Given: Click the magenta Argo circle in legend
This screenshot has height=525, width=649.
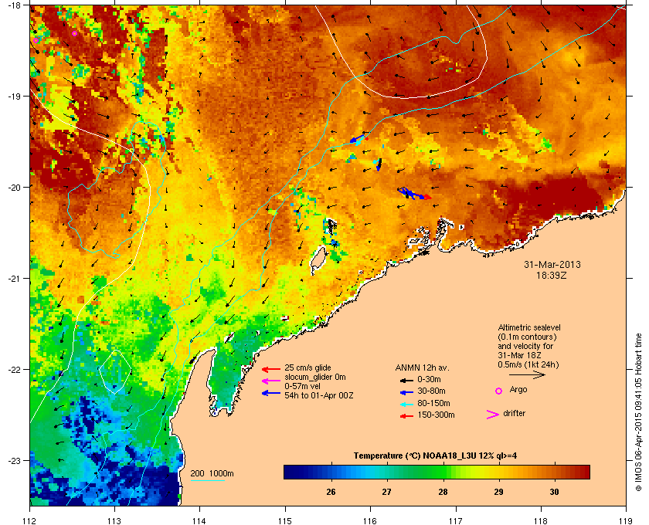Looking at the screenshot, I should (498, 391).
